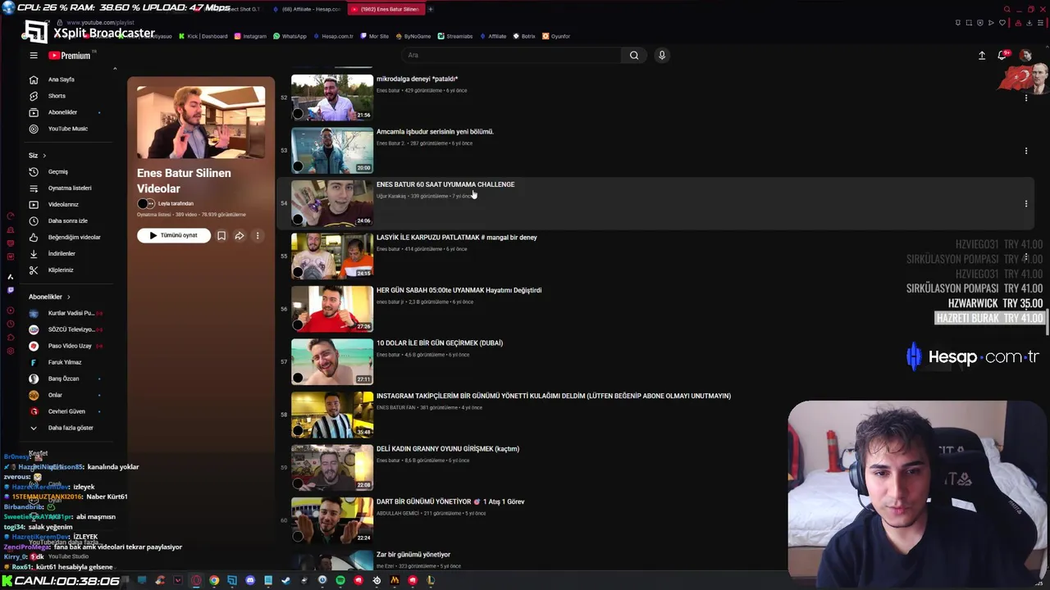Open 10 DOLAR İLE BİR GÜN GEÇİRMEK video
The image size is (1050, 590).
coord(440,343)
